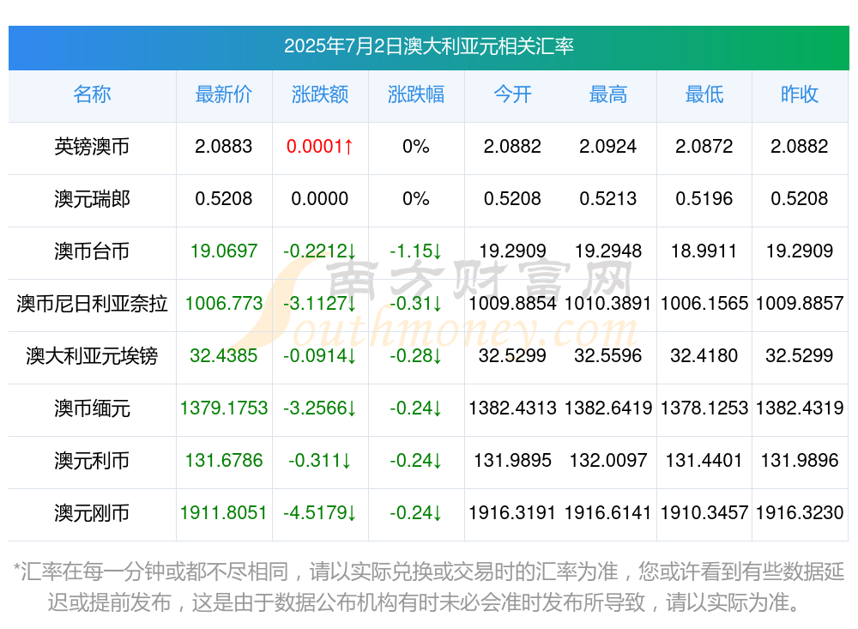The height and width of the screenshot is (629, 858).
Task: Click high value 0.5213
Action: [608, 199]
